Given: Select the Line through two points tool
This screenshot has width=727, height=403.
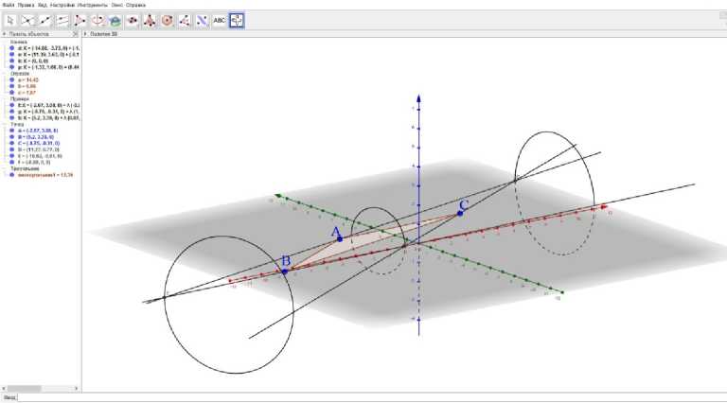Looking at the screenshot, I should coord(45,21).
